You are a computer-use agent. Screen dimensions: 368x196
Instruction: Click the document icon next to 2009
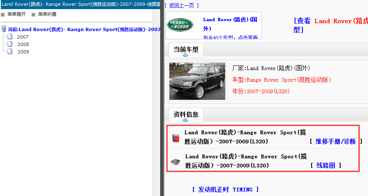pos(10,51)
